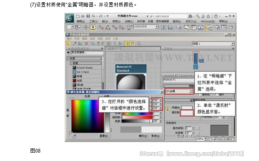Open the 图形编辑器 menu
This screenshot has height=161, width=259.
click(x=162, y=21)
